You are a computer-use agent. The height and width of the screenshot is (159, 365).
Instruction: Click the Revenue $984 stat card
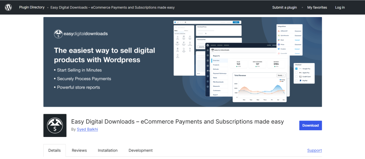tap(276, 64)
